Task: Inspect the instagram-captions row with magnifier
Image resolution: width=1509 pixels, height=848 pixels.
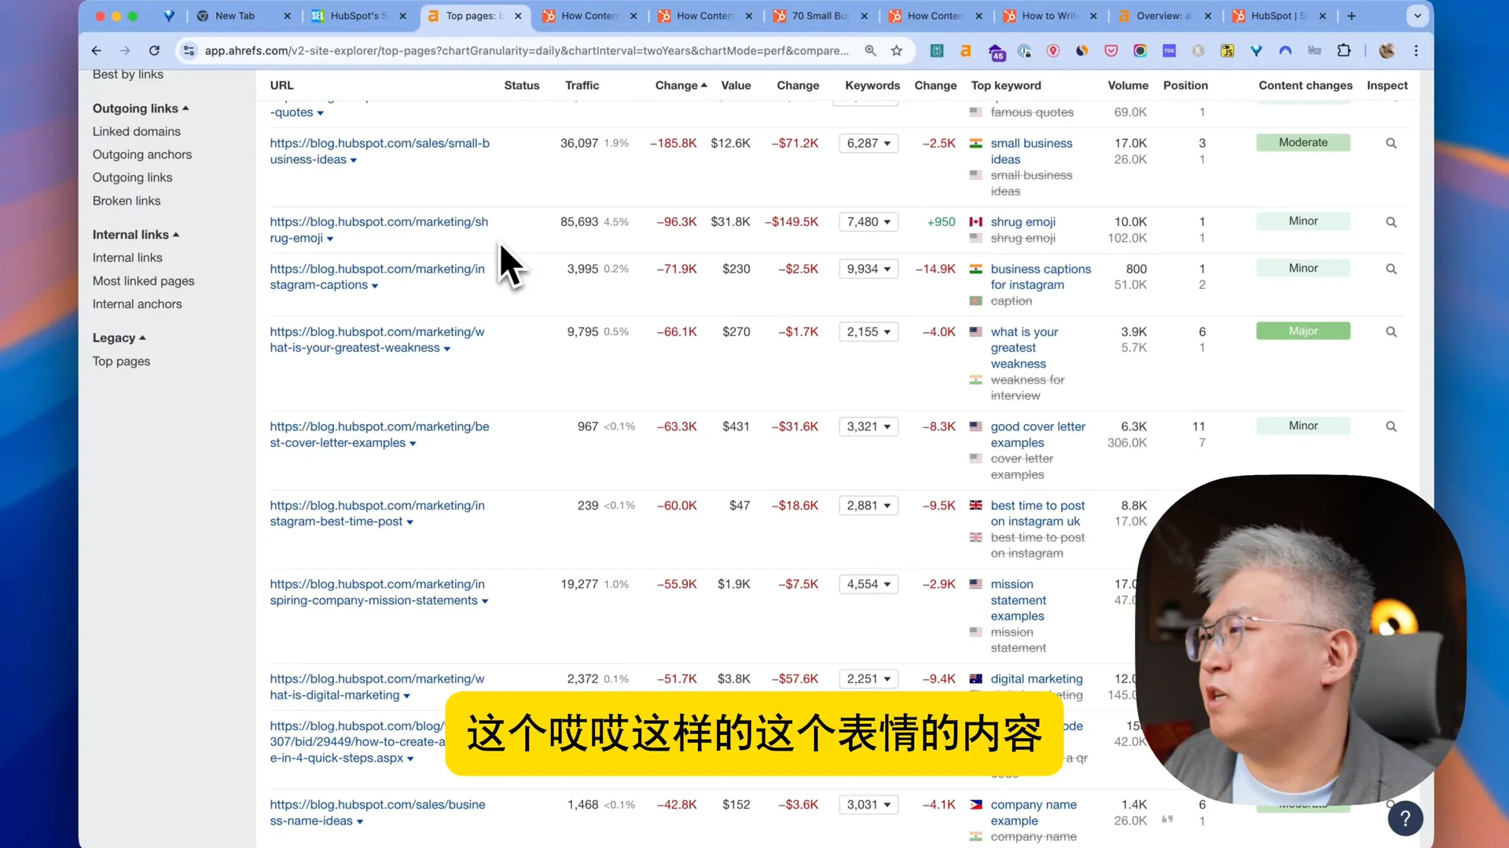Action: click(1391, 269)
